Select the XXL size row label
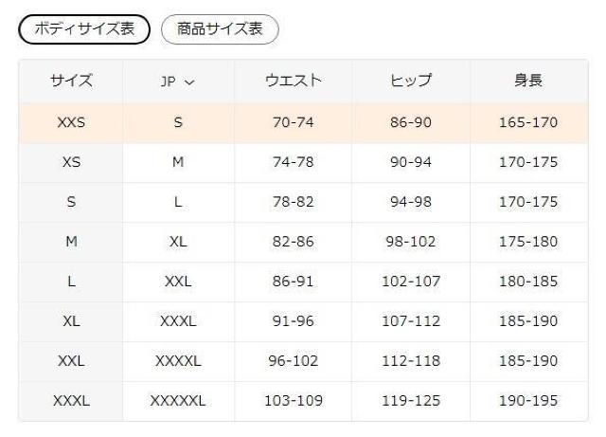Image resolution: width=606 pixels, height=437 pixels. point(71,361)
